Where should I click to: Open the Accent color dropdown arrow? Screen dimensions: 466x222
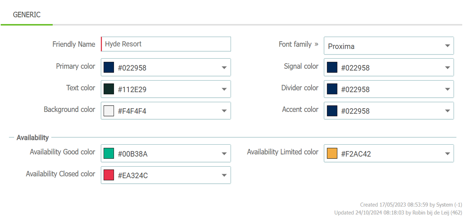pos(447,111)
